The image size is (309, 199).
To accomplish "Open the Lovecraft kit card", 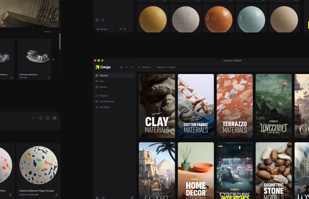I will 273,106.
